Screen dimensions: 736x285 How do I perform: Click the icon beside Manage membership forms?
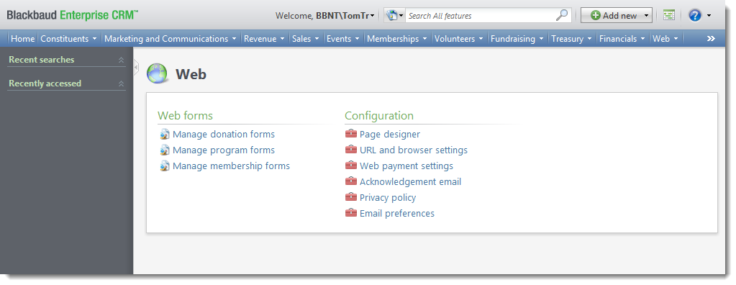pos(164,166)
